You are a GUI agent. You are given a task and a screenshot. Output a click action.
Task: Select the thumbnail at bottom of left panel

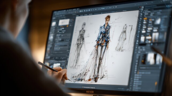[x=56, y=65]
